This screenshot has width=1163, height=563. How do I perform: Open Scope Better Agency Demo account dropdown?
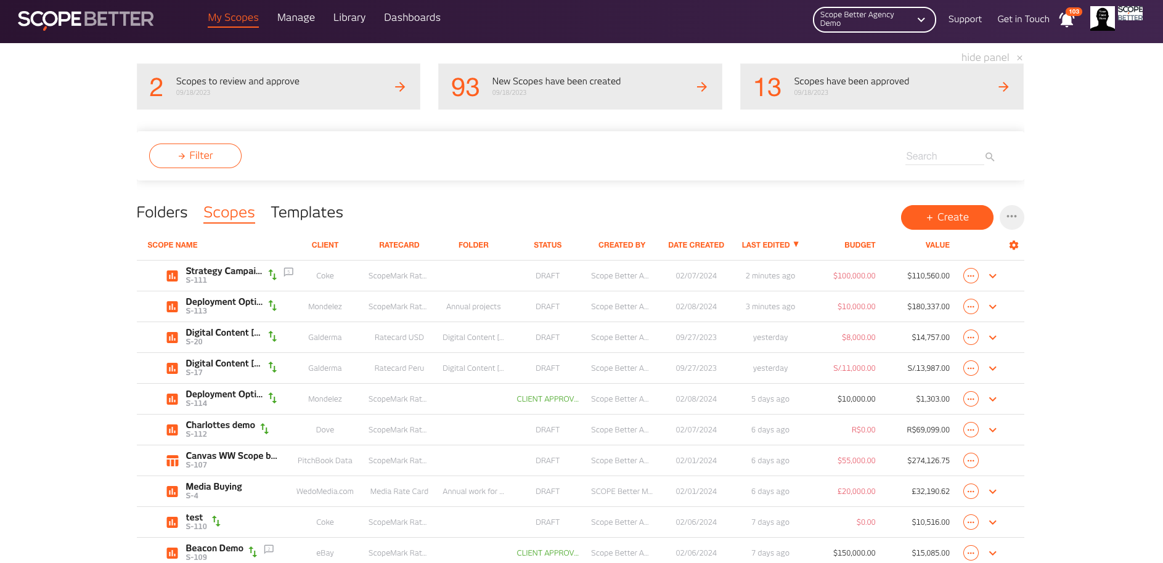[874, 20]
